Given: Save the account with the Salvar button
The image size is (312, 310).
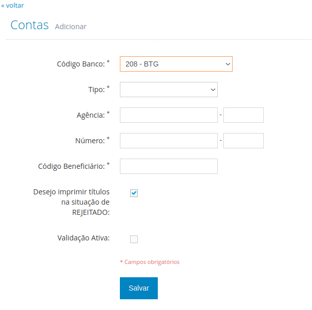Looking at the screenshot, I should (139, 288).
